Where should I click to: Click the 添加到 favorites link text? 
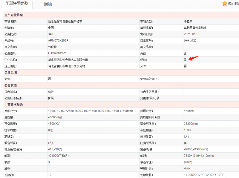pyautogui.click(x=233, y=4)
